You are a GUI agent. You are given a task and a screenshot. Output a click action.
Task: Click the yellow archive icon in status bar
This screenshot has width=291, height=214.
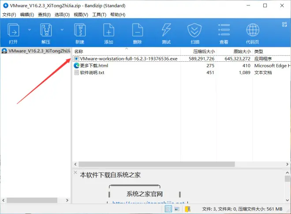click(x=188, y=209)
